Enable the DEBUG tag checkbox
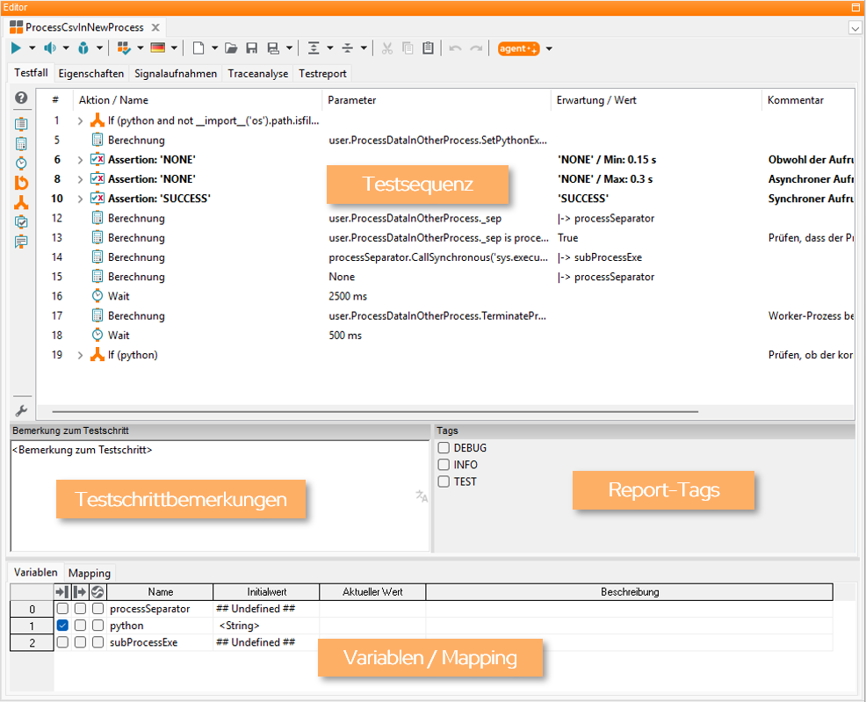Viewport: 866px width, 702px height. (444, 447)
